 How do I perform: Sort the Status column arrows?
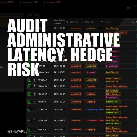pyautogui.click(x=77, y=22)
